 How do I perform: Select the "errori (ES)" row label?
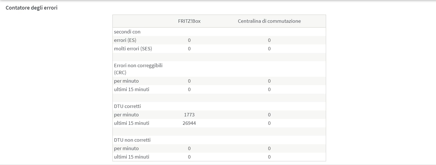coord(125,40)
